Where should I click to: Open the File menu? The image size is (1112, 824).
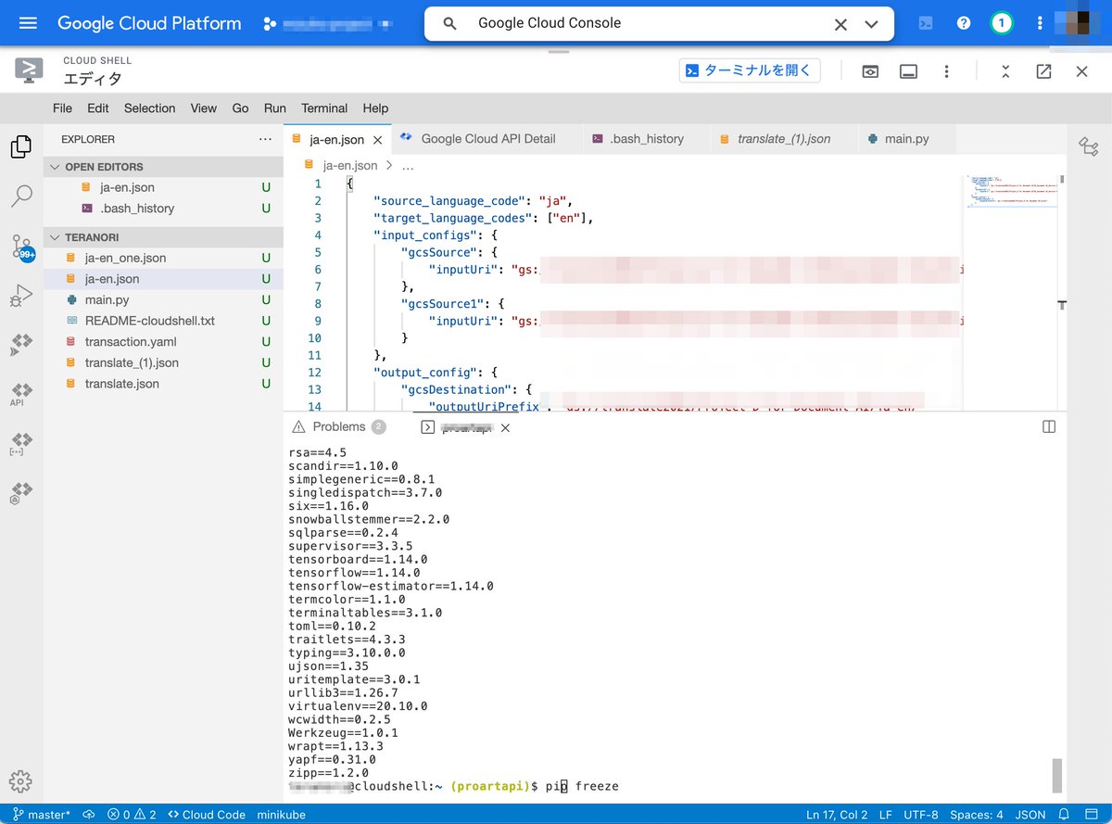62,108
